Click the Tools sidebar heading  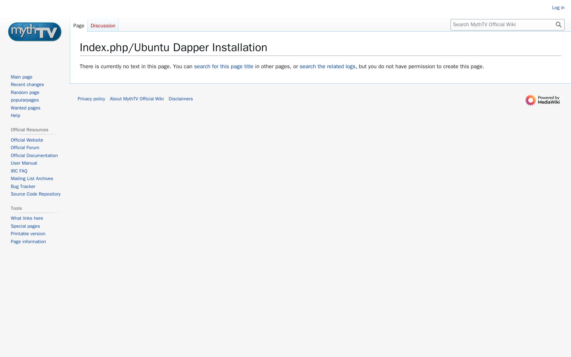(x=16, y=208)
